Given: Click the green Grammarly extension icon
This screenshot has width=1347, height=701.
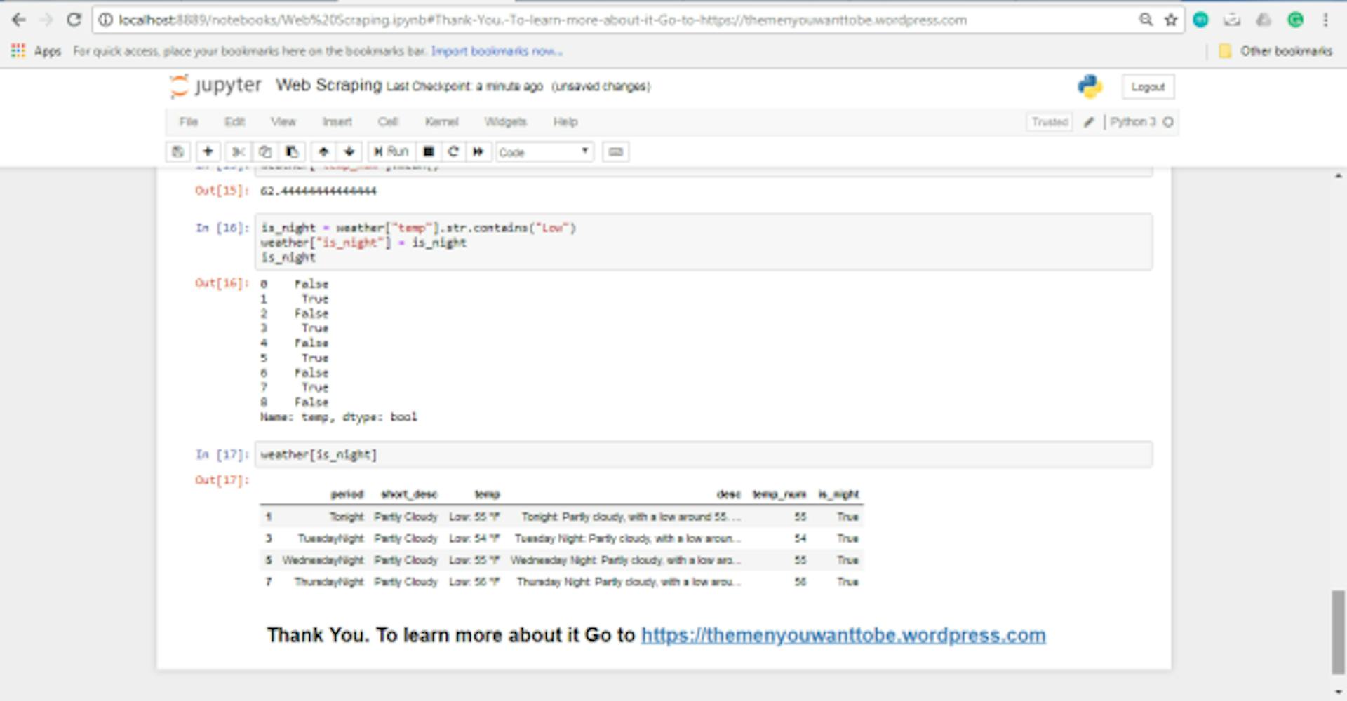Looking at the screenshot, I should tap(1295, 20).
